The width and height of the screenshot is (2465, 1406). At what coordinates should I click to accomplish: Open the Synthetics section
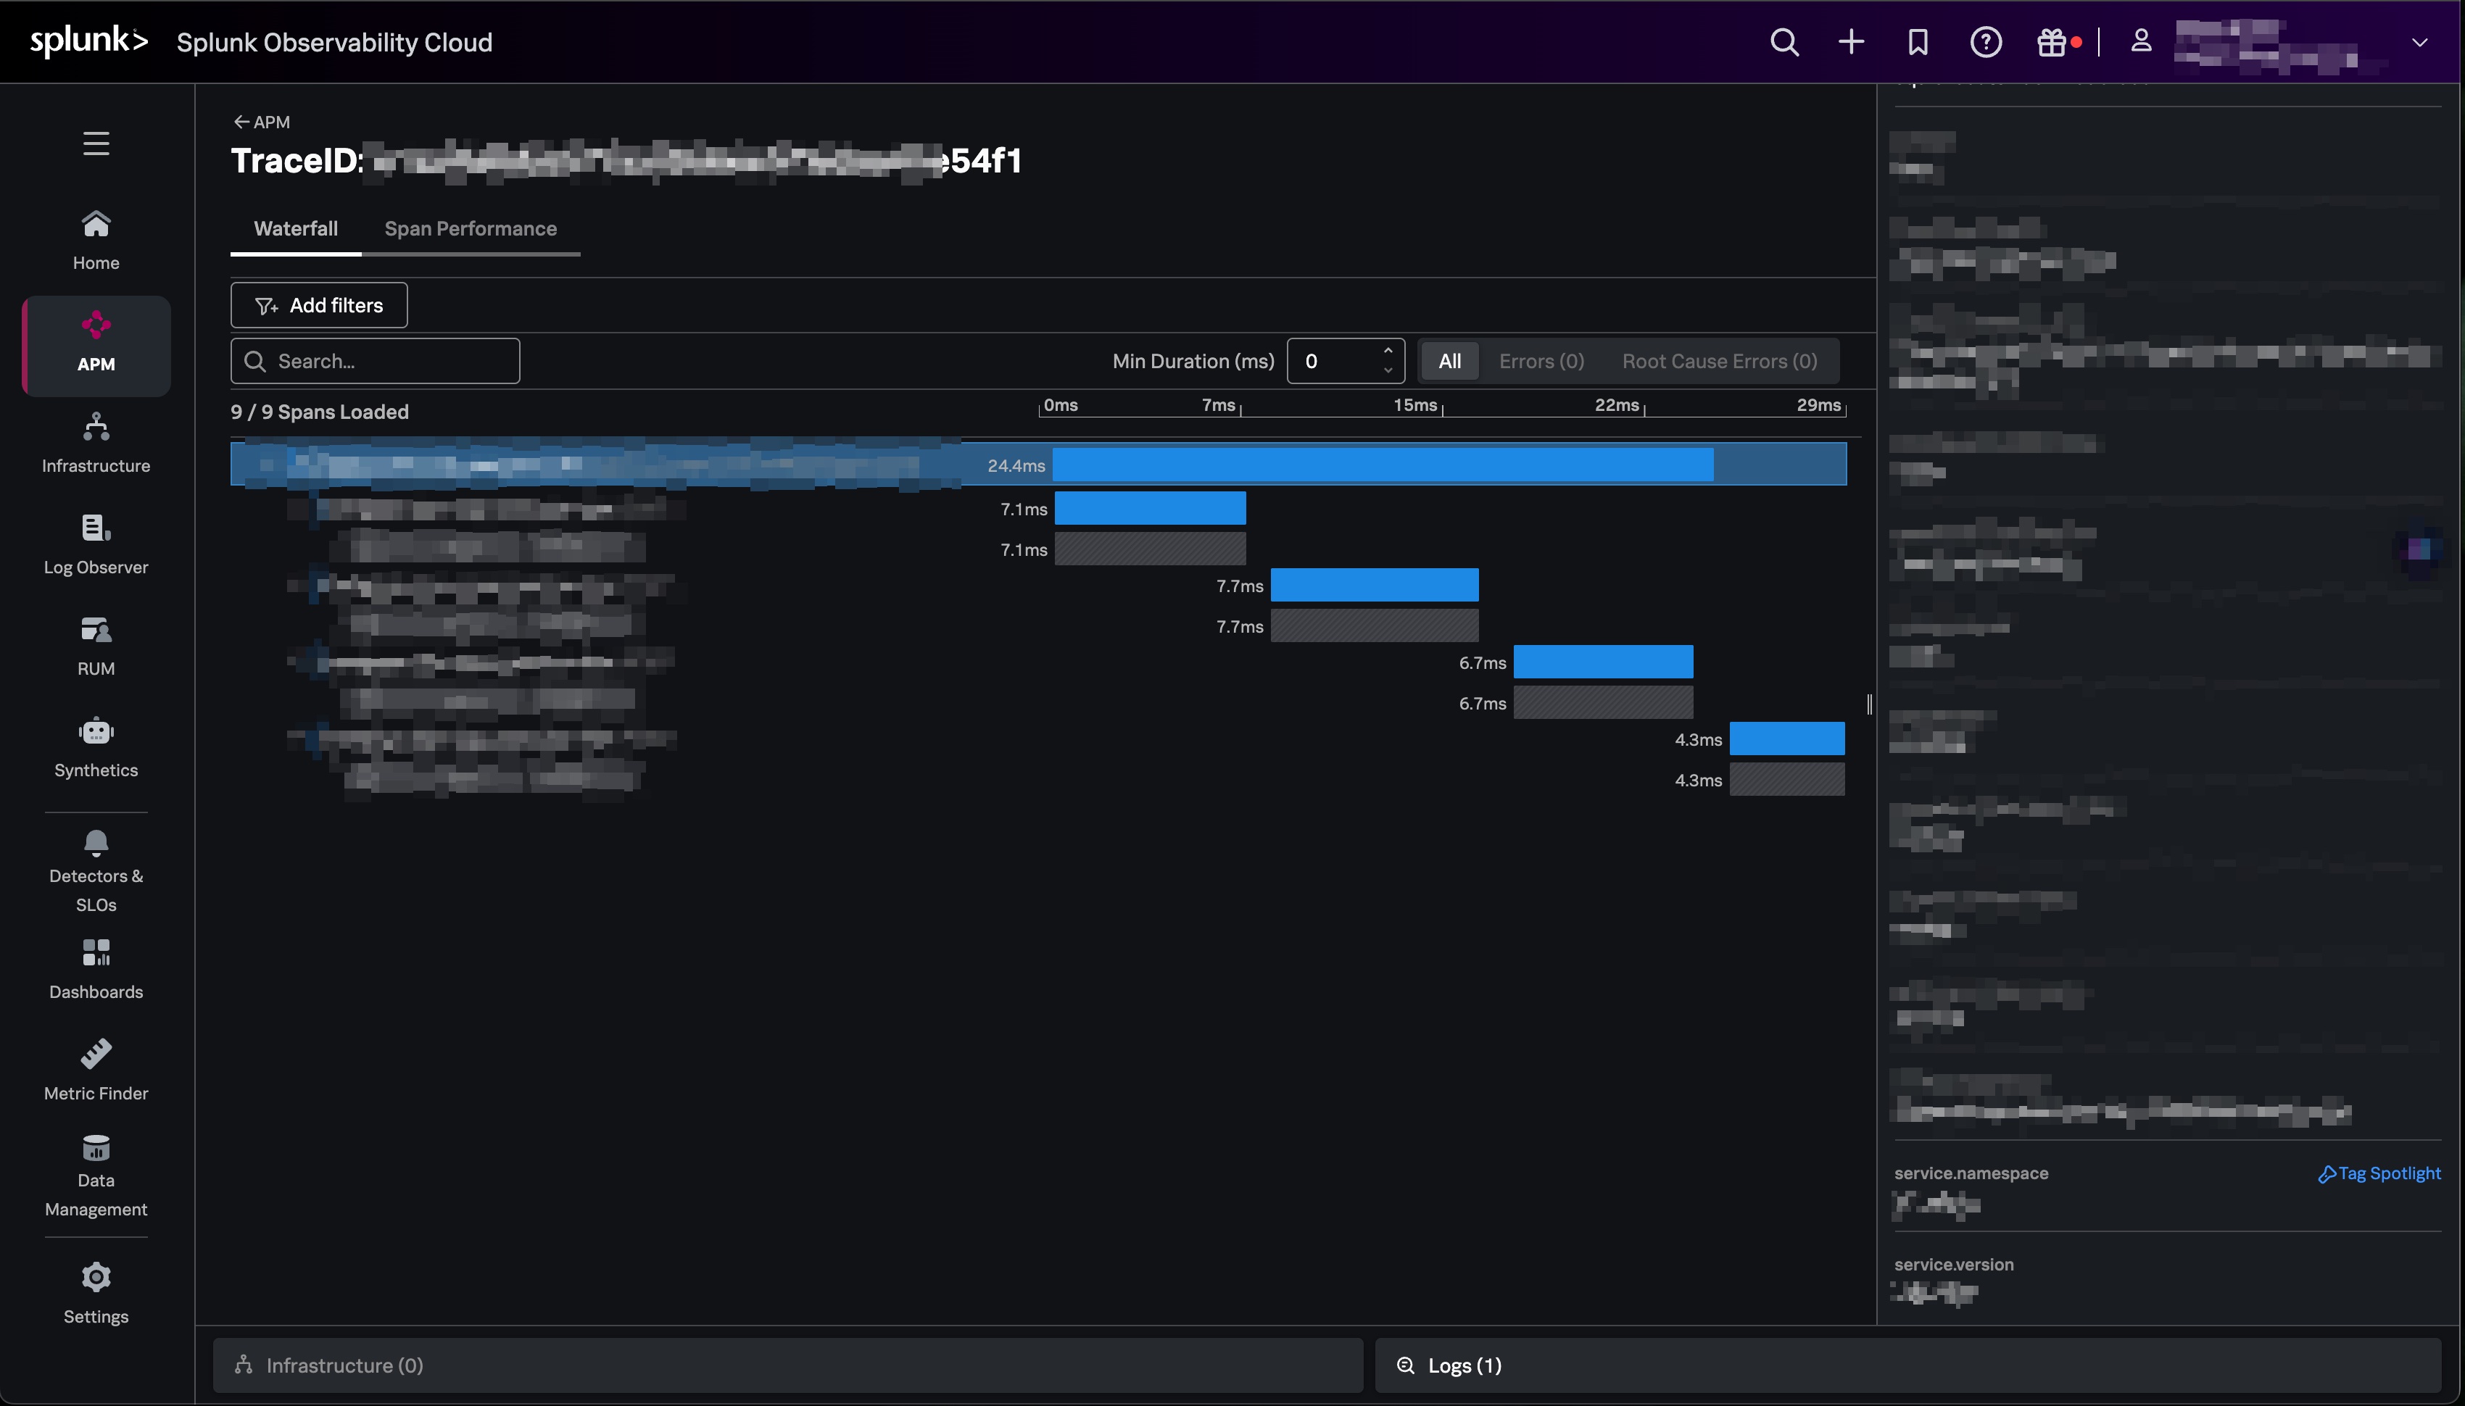[x=96, y=746]
